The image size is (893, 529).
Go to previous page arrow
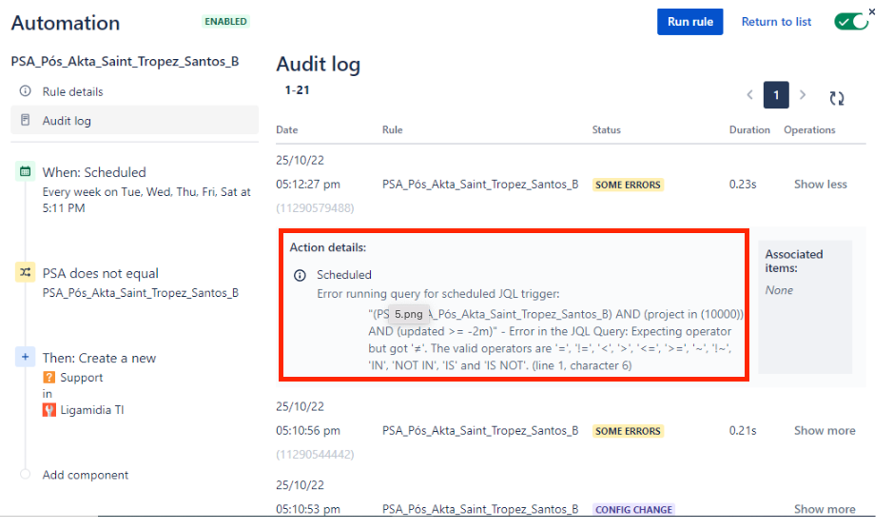coord(749,96)
